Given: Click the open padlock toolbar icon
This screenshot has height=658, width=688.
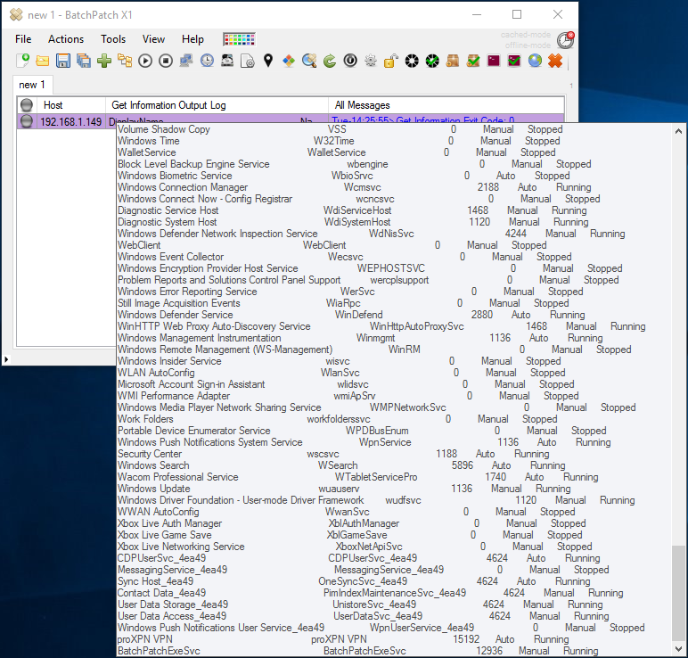Looking at the screenshot, I should (x=391, y=61).
